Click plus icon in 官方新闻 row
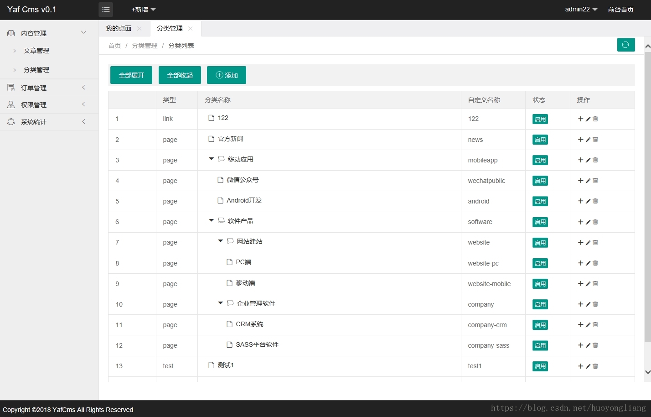Viewport: 651px width, 417px height. [580, 140]
